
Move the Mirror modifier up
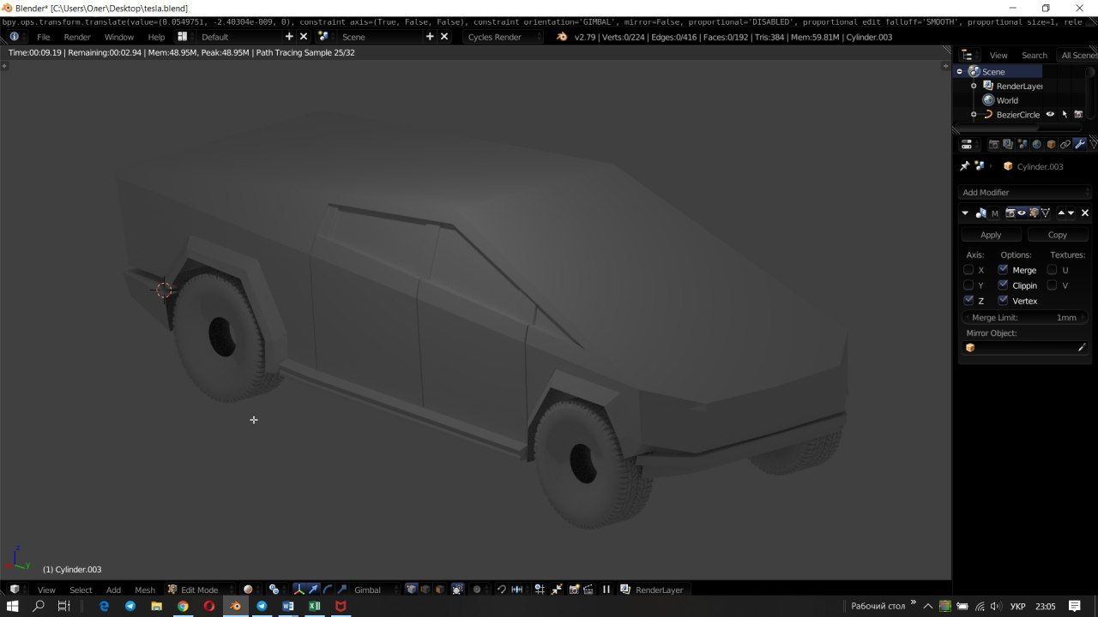1061,213
